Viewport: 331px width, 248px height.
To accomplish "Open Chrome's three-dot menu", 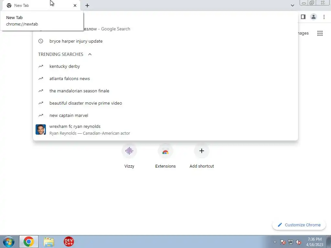I will click(324, 17).
